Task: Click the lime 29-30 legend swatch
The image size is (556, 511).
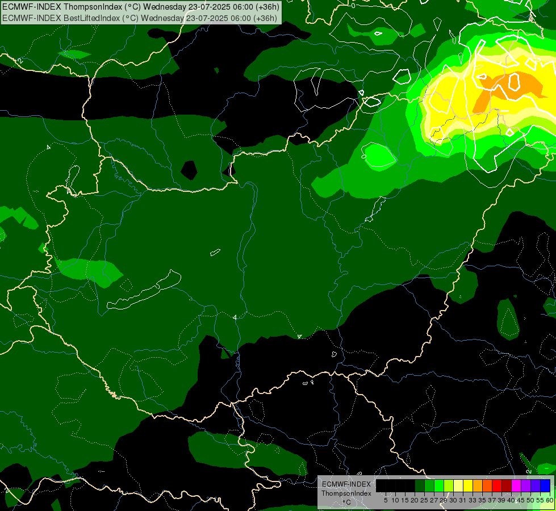Action: [x=449, y=485]
